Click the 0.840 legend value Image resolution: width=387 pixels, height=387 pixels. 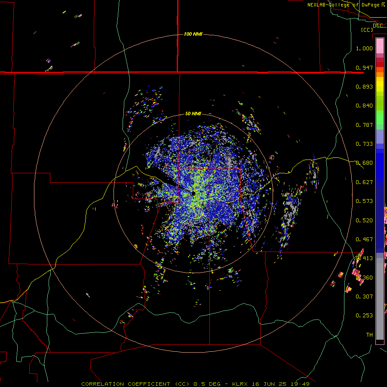[x=364, y=106]
